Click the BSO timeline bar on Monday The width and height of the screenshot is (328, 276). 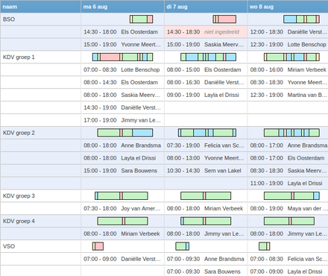(x=141, y=19)
